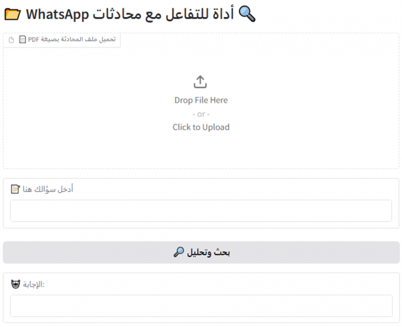This screenshot has height=327, width=402.
Task: Click the memo emoji beside أدخل سؤالك هنا
Action: point(15,189)
